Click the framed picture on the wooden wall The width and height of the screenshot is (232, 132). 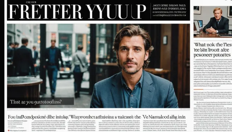tap(165, 40)
